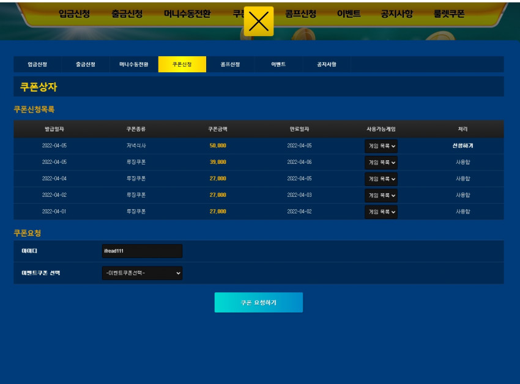Click the 50,000 coupon amount
This screenshot has width=520, height=384.
coord(218,146)
